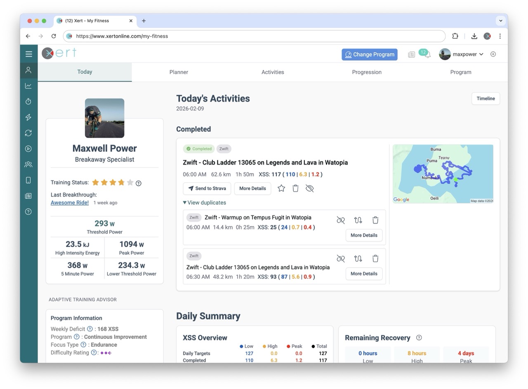Hide the Club Ladder activity using eye icon

tap(310, 188)
